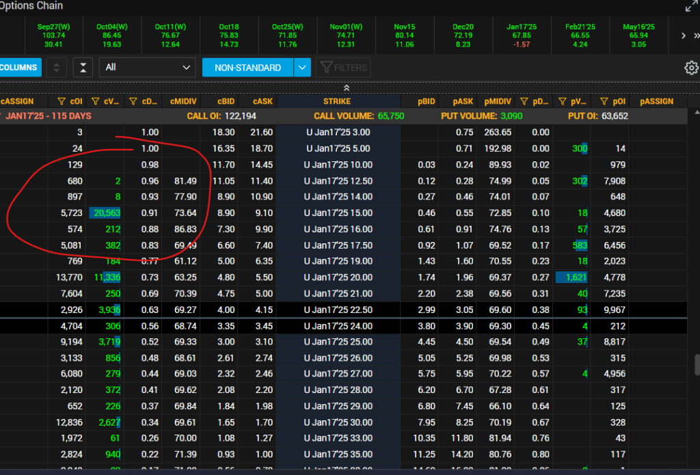Open the options chain settings gear
This screenshot has height=475, width=700.
click(x=692, y=68)
